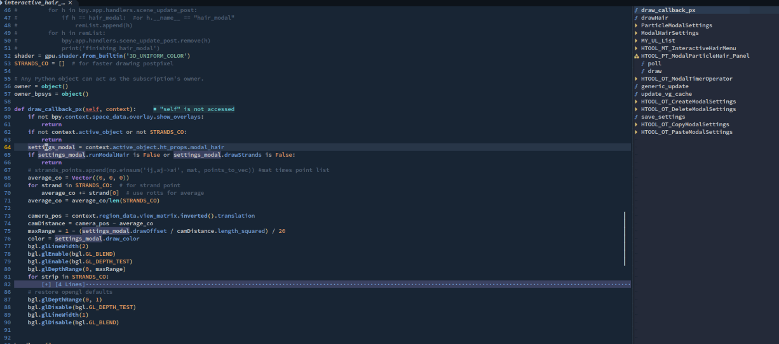Image resolution: width=779 pixels, height=344 pixels.
Task: Jump to generic_update in the outline
Action: coord(665,86)
